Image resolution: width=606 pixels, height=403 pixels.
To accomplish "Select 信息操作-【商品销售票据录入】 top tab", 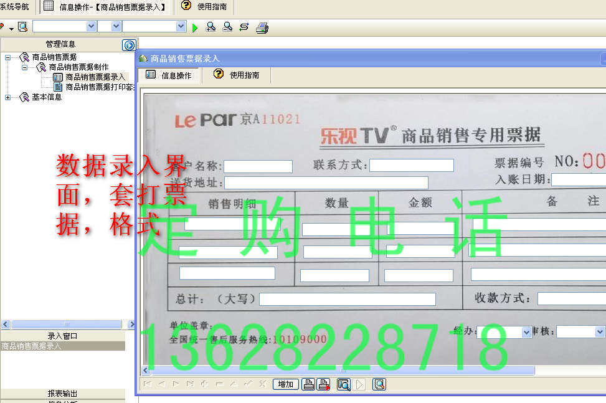I will tap(105, 7).
